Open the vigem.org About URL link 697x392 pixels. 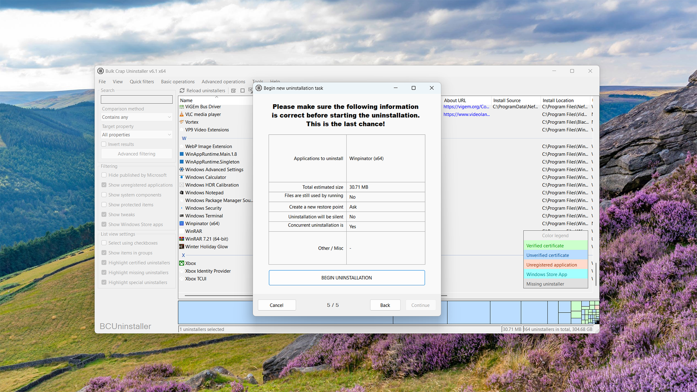[x=466, y=107]
